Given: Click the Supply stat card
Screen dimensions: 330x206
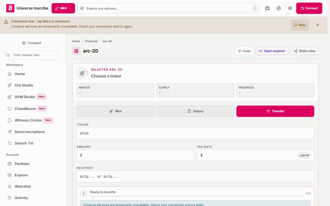Looking at the screenshot, I should [195, 90].
